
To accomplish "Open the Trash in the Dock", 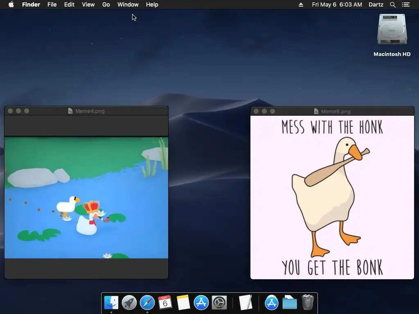I will click(307, 303).
